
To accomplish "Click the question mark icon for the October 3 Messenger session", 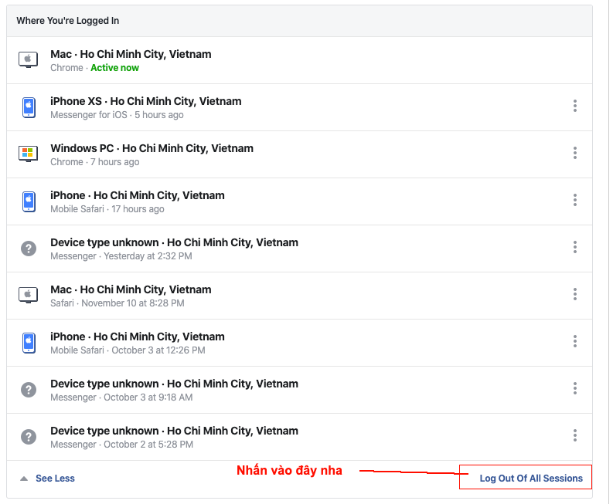I will [x=29, y=390].
